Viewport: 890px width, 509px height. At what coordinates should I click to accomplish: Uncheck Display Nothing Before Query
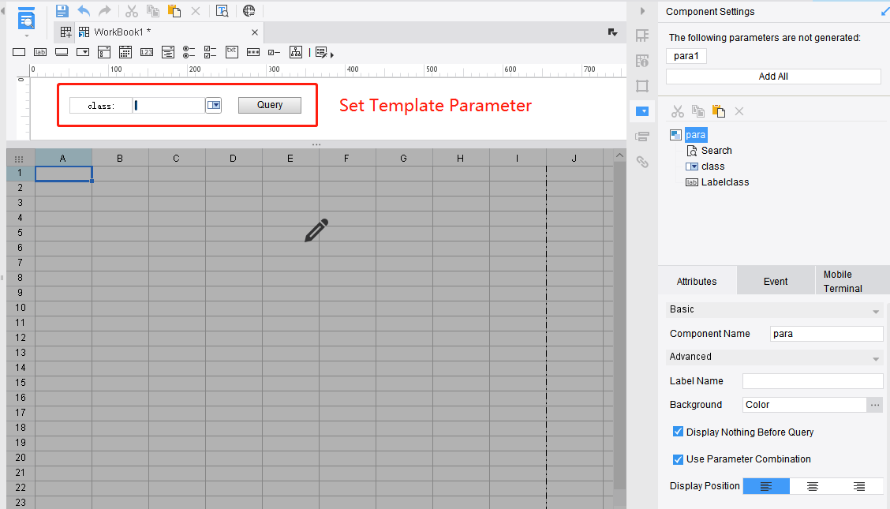click(678, 432)
